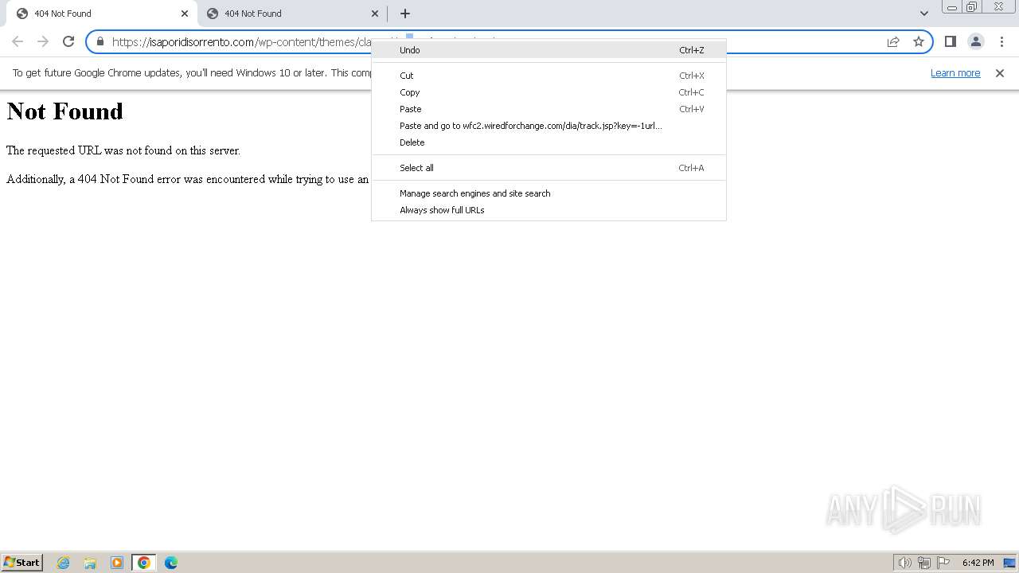Choose Cut from the context menu

click(549, 76)
